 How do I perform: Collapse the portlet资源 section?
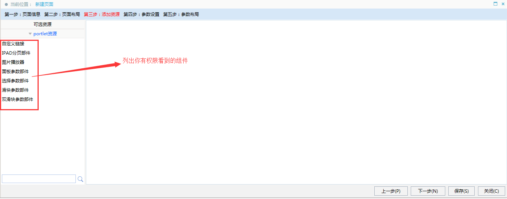tap(30, 33)
